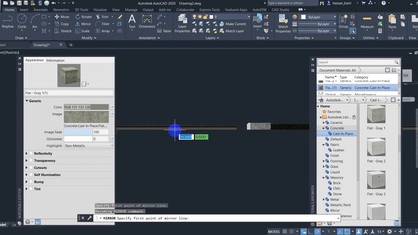Image resolution: width=418 pixels, height=235 pixels.
Task: Select the Circle tool
Action: 22,22
